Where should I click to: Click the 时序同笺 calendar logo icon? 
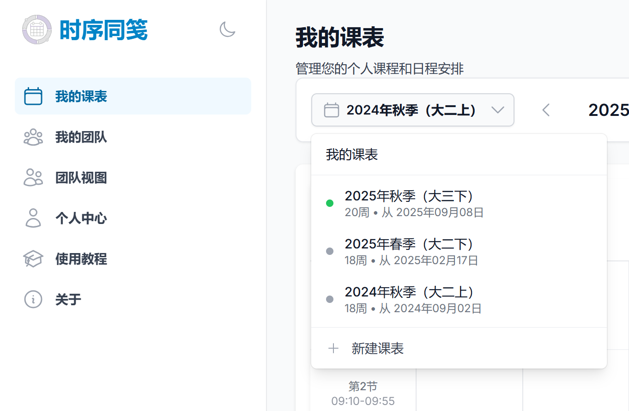click(36, 30)
